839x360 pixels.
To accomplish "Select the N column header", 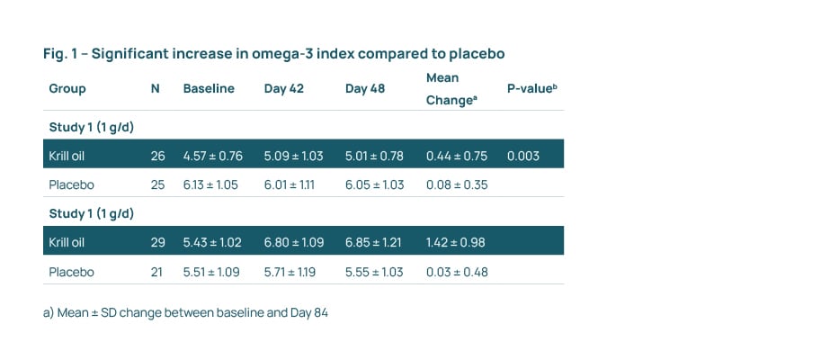I will 156,89.
